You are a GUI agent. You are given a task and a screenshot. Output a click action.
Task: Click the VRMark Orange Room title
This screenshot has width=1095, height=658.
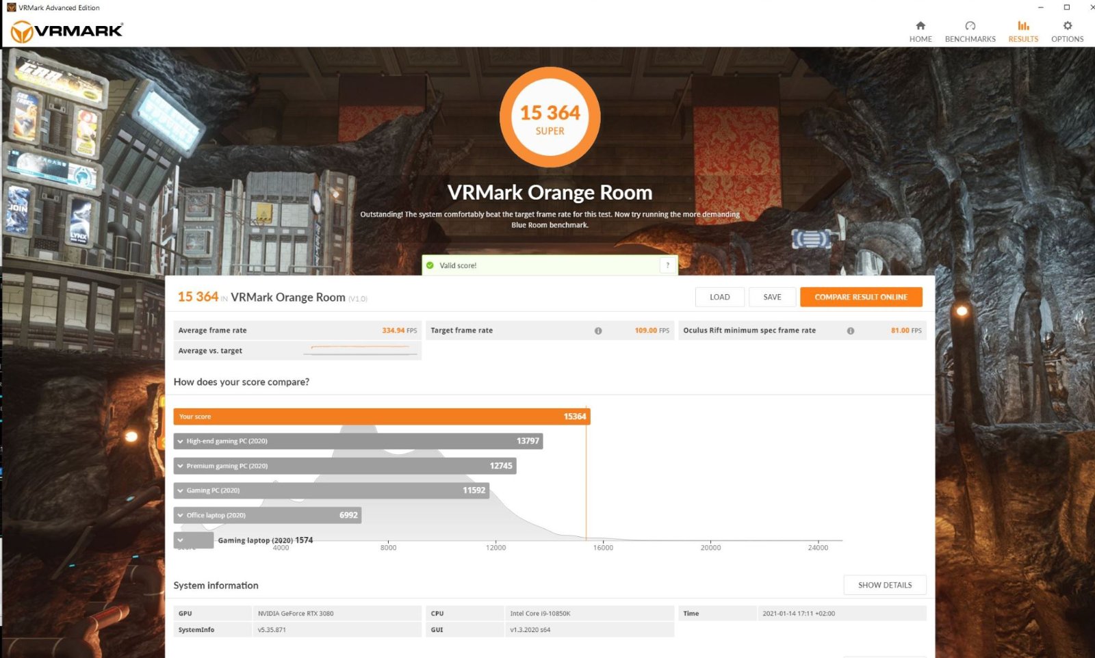coord(550,192)
